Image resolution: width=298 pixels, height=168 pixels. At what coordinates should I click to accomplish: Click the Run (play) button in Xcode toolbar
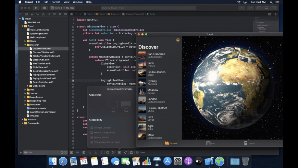point(36,8)
